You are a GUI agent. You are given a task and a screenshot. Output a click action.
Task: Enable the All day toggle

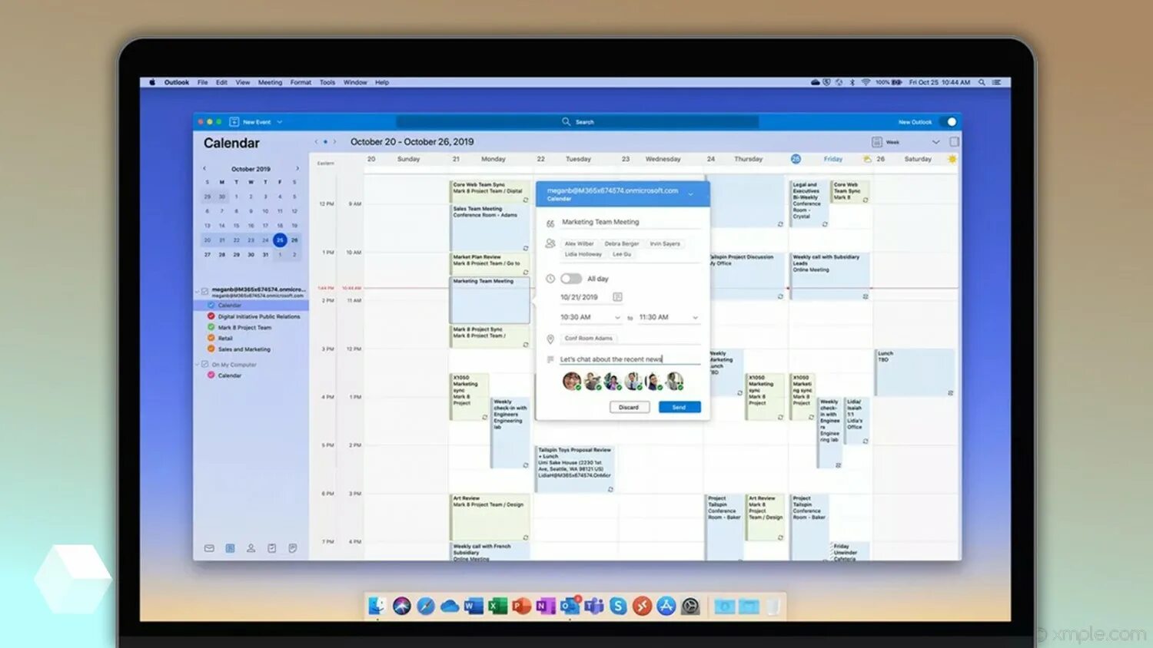click(571, 279)
